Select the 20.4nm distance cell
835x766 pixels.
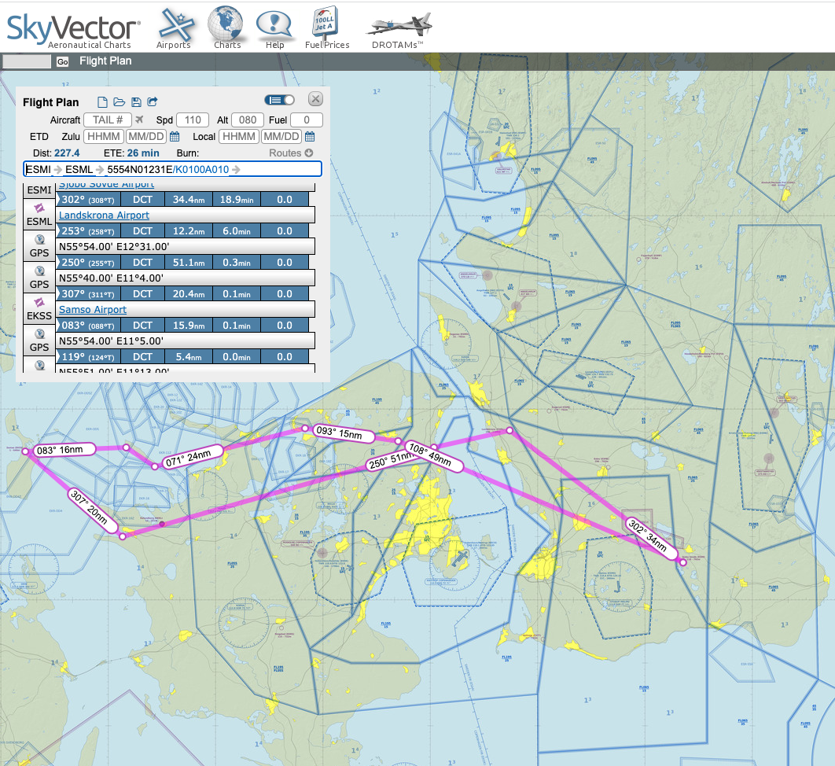(x=189, y=294)
